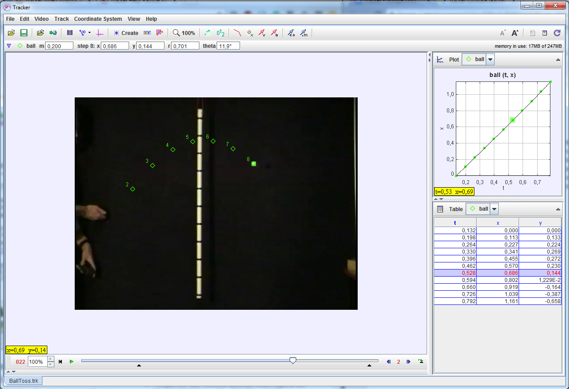Click the 100% zoom button
The height and width of the screenshot is (389, 569).
click(184, 33)
